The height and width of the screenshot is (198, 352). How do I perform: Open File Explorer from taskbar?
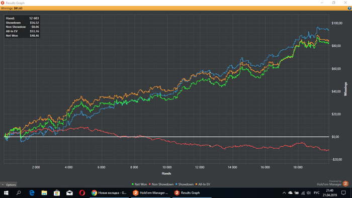point(44,193)
